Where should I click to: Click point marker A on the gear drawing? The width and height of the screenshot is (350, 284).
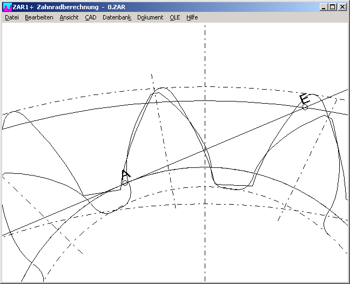(125, 183)
